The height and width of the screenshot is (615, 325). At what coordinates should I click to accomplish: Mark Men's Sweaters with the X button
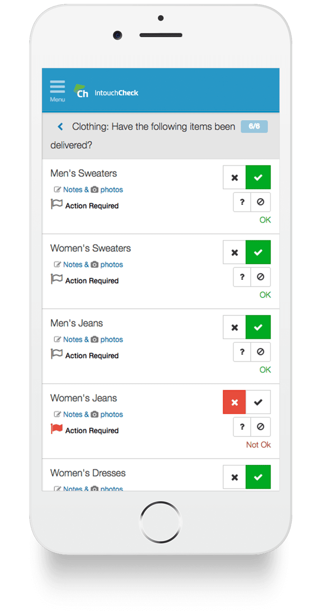tap(235, 178)
